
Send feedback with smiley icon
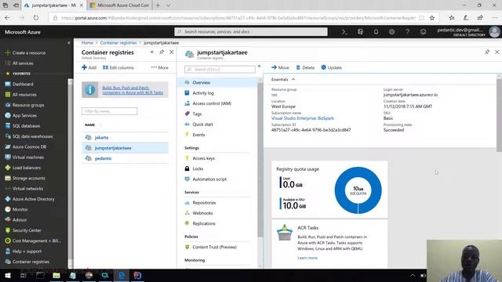pyautogui.click(x=423, y=31)
